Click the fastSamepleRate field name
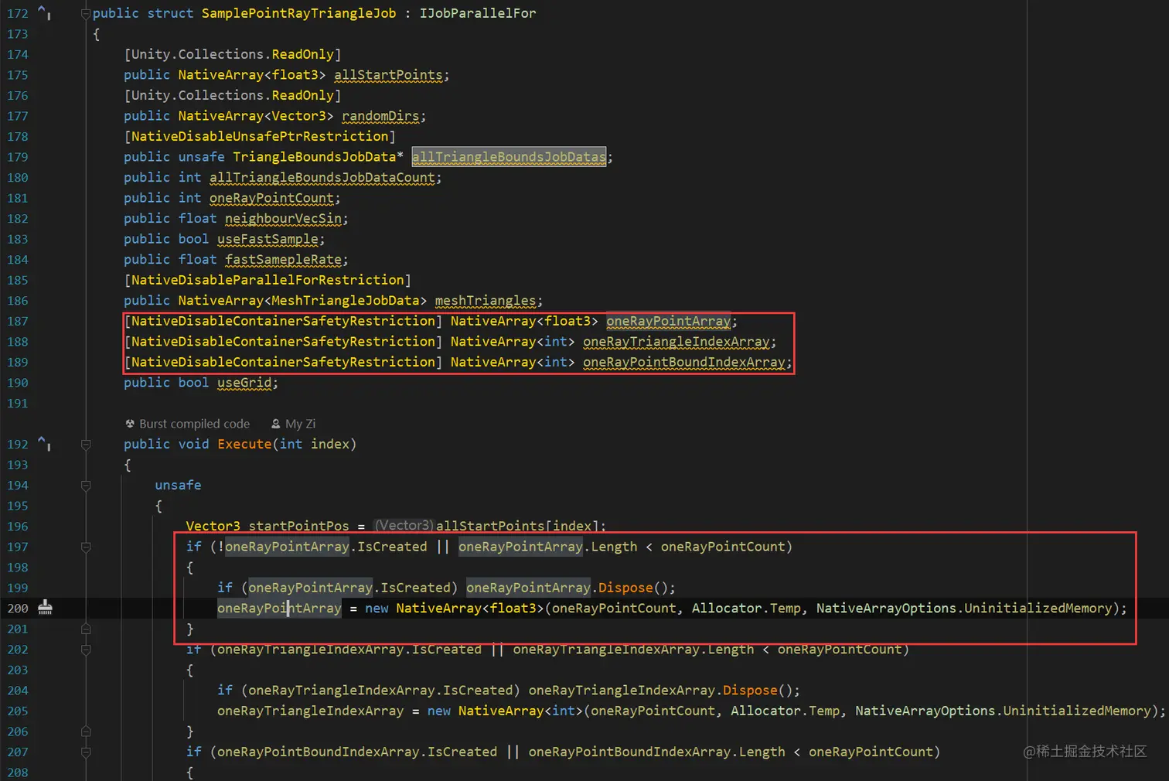 283,260
